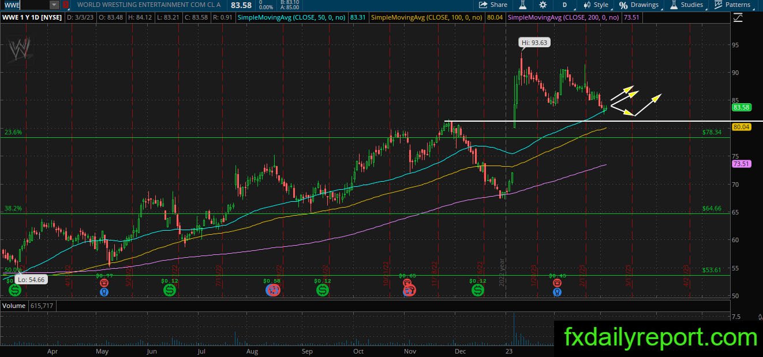Click the earnings icon cluster under $0.58
763x357 pixels.
(273, 290)
